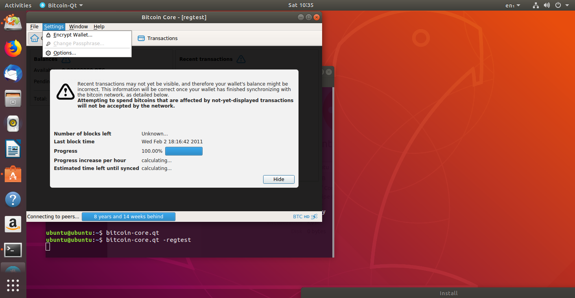The image size is (575, 298).
Task: Click the last block time 'Wed Feb 2 18:16:42 2011'
Action: point(172,142)
